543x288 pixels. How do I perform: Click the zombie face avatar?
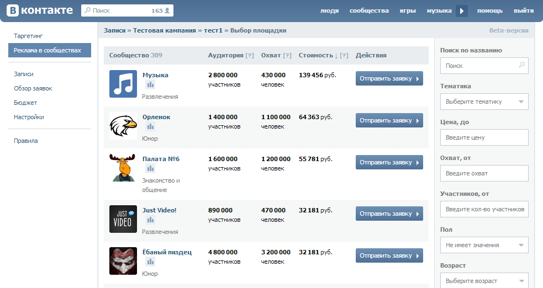point(123,261)
